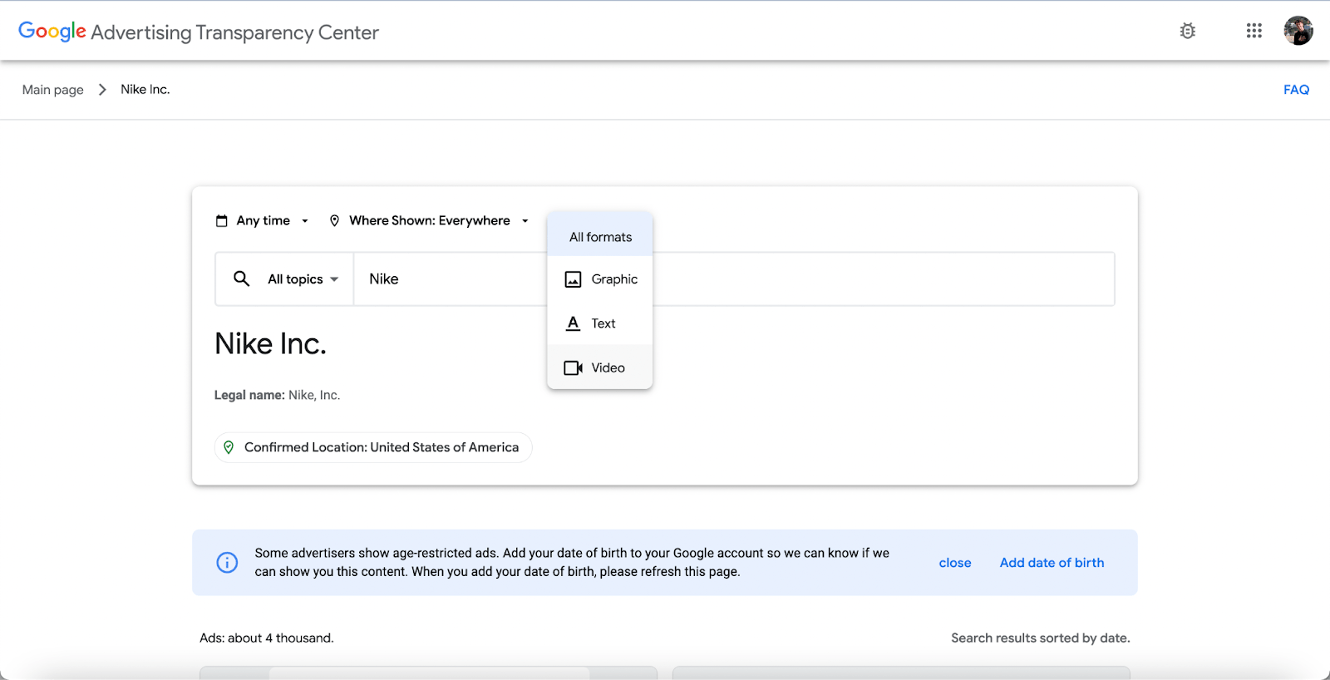Click the Graphic format image icon
The image size is (1330, 680).
(x=573, y=279)
